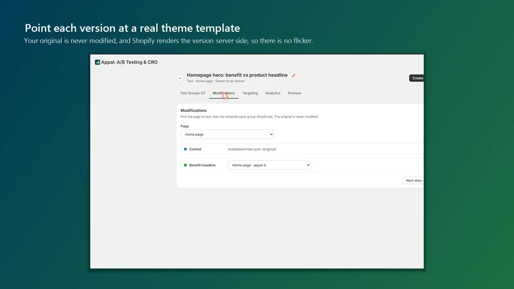Screen dimensions: 514x289
Task: Click the Control group blue dot
Action: pyautogui.click(x=185, y=149)
